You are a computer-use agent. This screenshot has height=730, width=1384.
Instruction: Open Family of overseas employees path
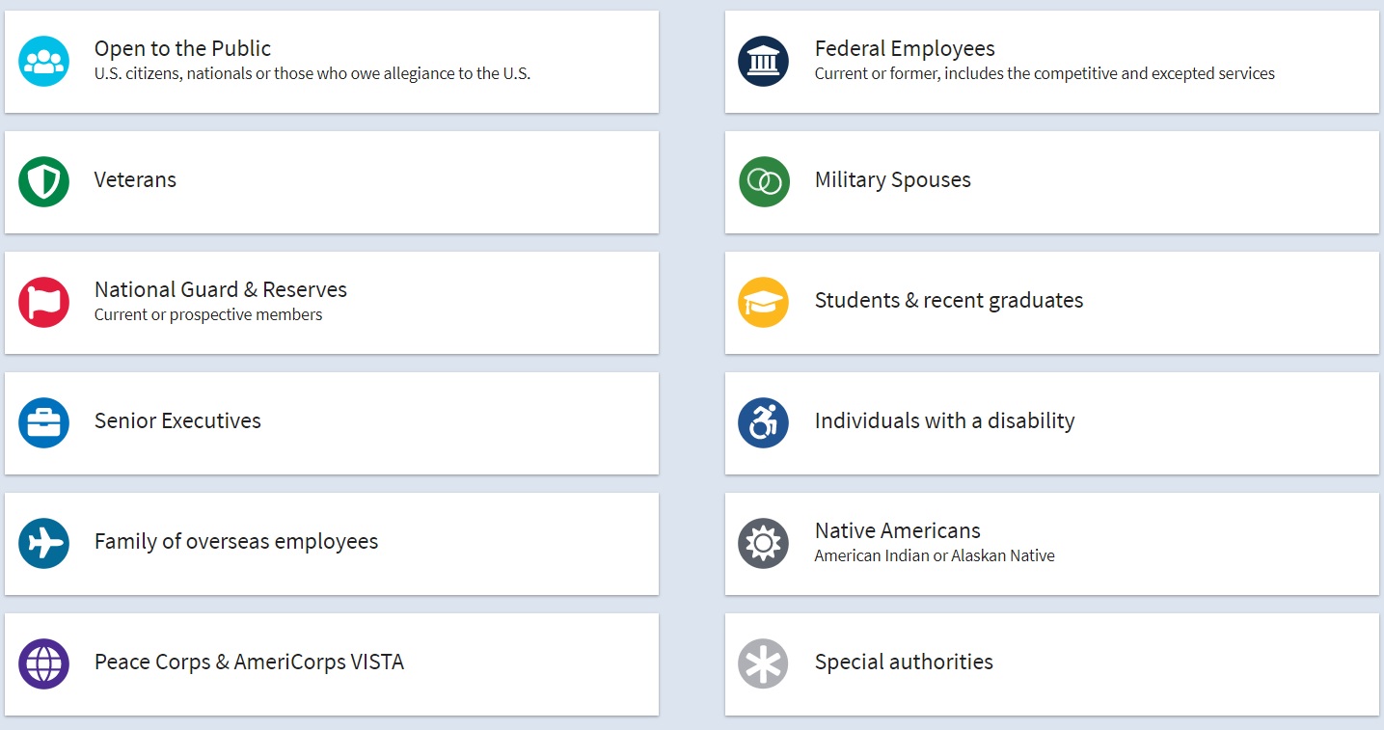(x=236, y=542)
